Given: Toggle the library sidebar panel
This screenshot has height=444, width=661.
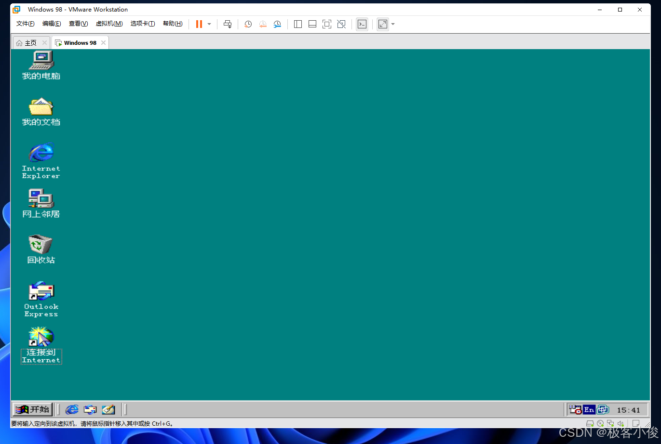Looking at the screenshot, I should [x=298, y=24].
